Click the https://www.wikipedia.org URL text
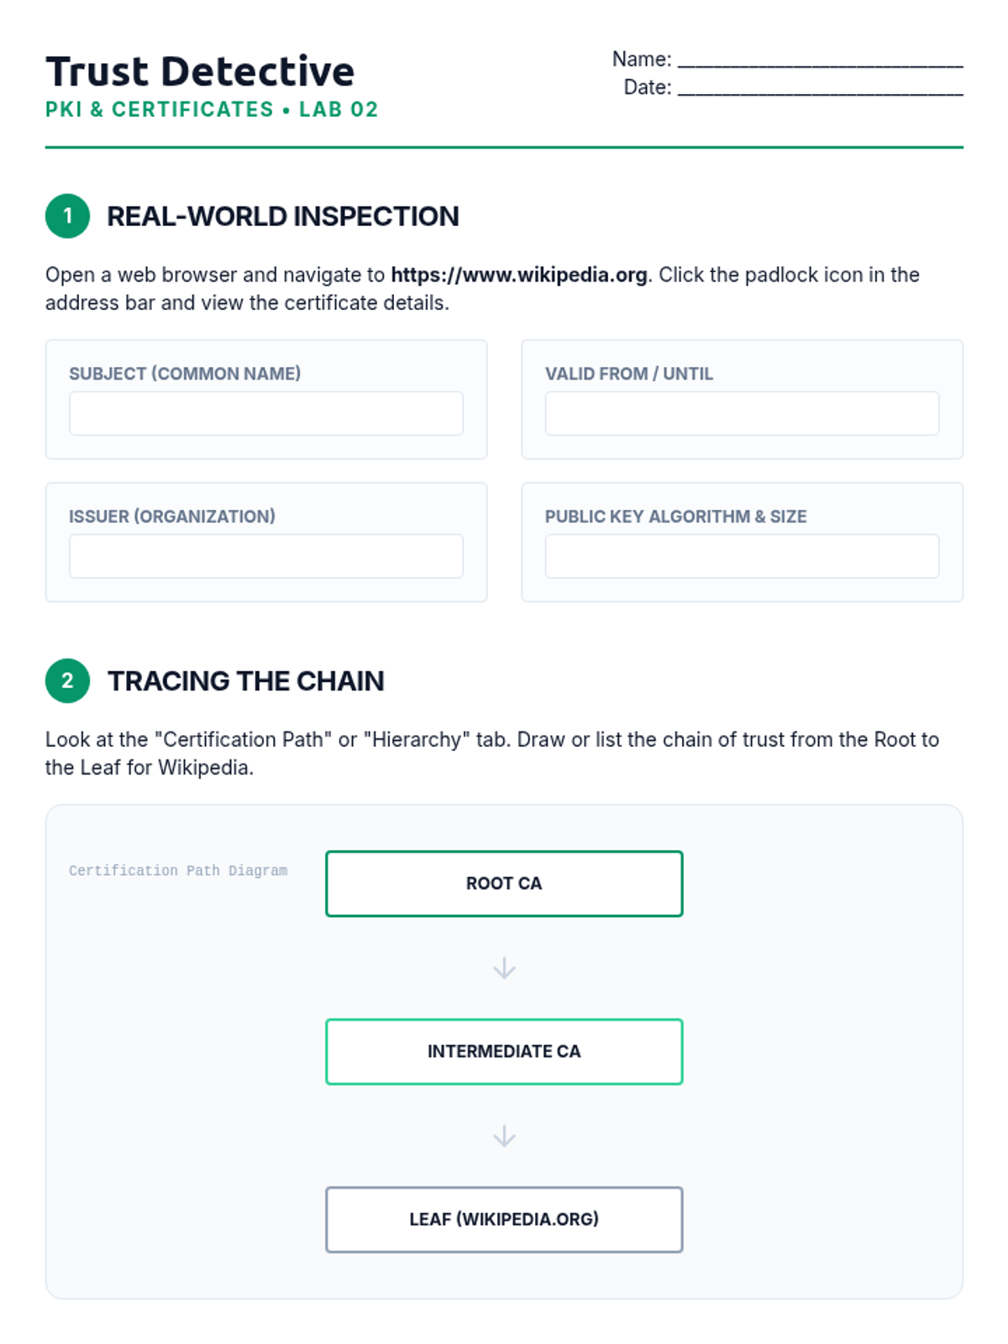The image size is (1008, 1344). 519,275
